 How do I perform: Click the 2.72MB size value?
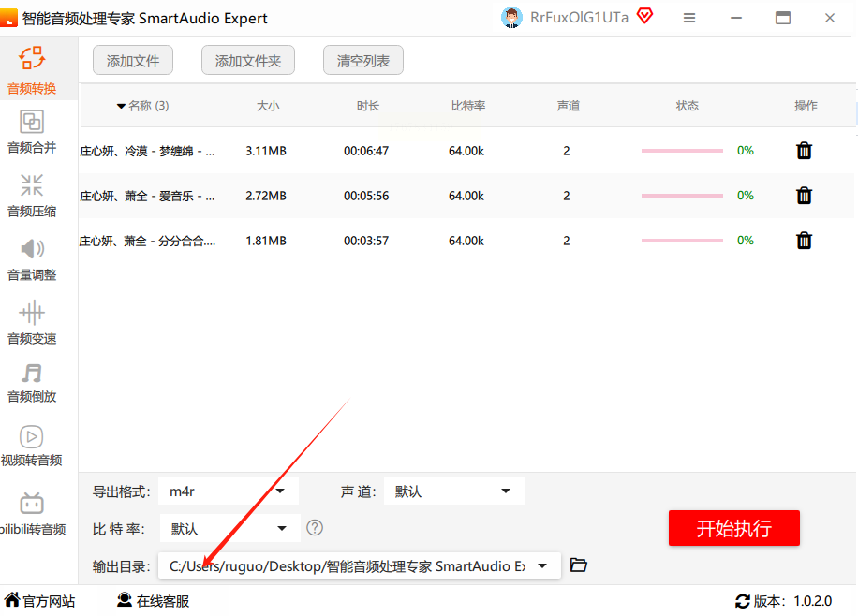point(266,196)
